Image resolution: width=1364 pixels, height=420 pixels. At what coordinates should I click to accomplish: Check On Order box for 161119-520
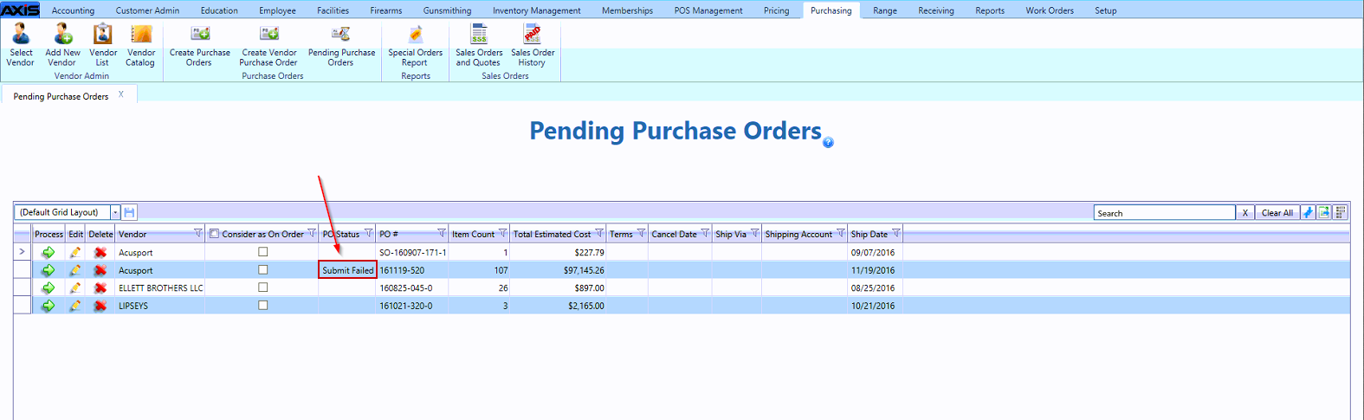[262, 270]
